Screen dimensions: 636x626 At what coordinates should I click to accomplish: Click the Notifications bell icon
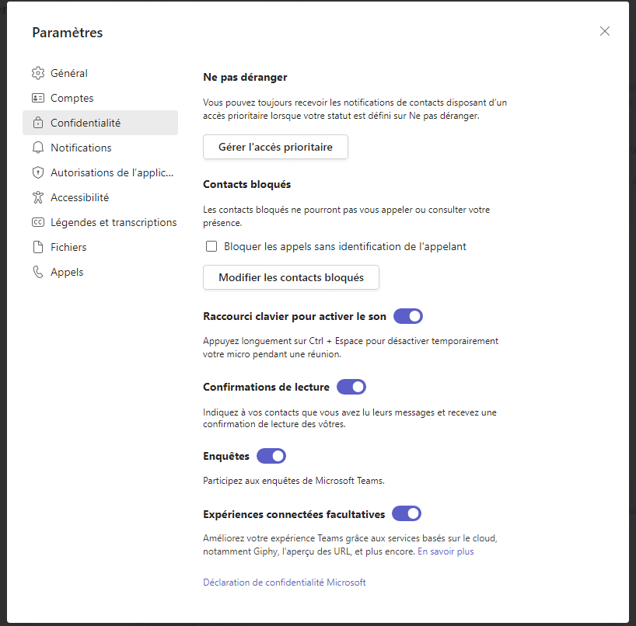[x=38, y=148]
